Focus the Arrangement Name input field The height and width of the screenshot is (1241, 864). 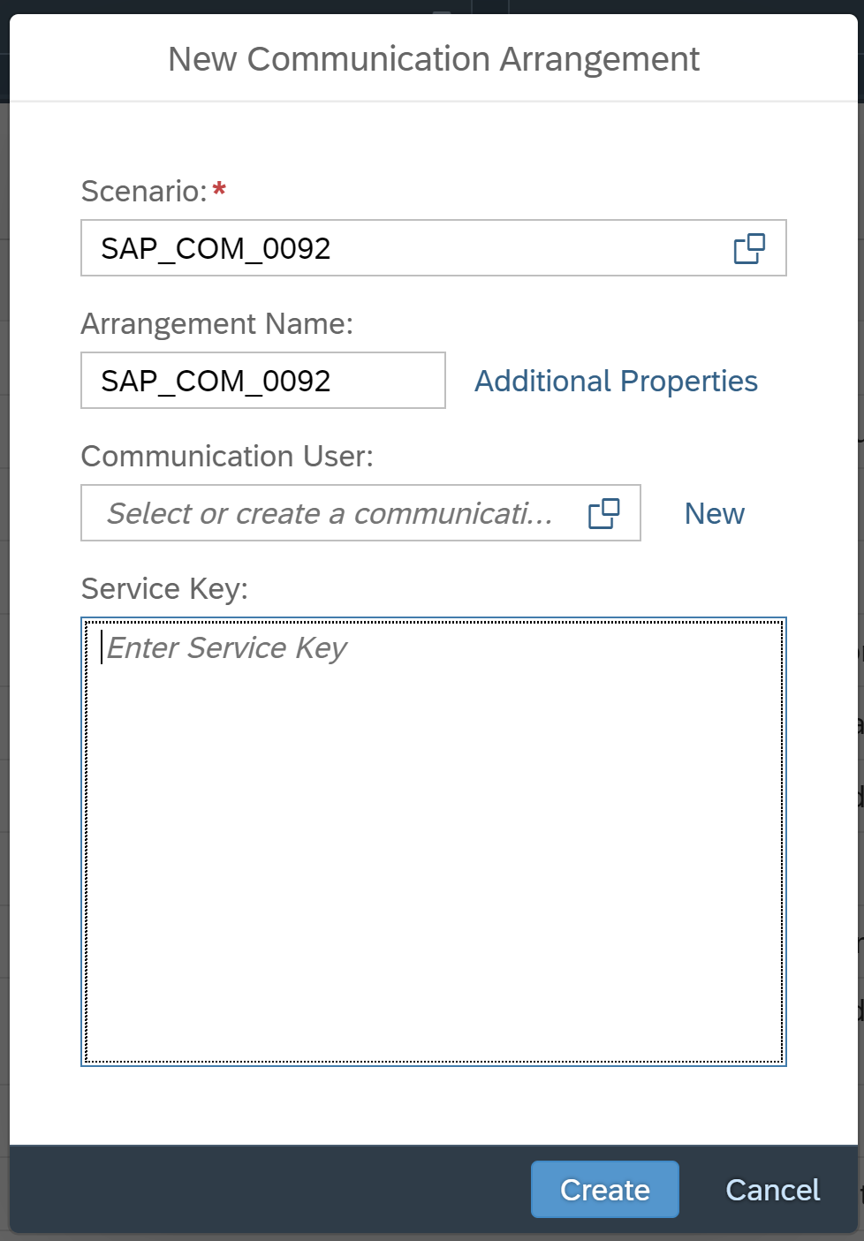[263, 381]
